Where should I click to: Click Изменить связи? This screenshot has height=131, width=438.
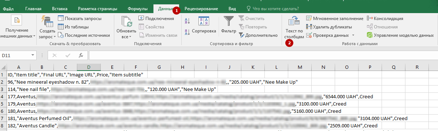click(158, 35)
